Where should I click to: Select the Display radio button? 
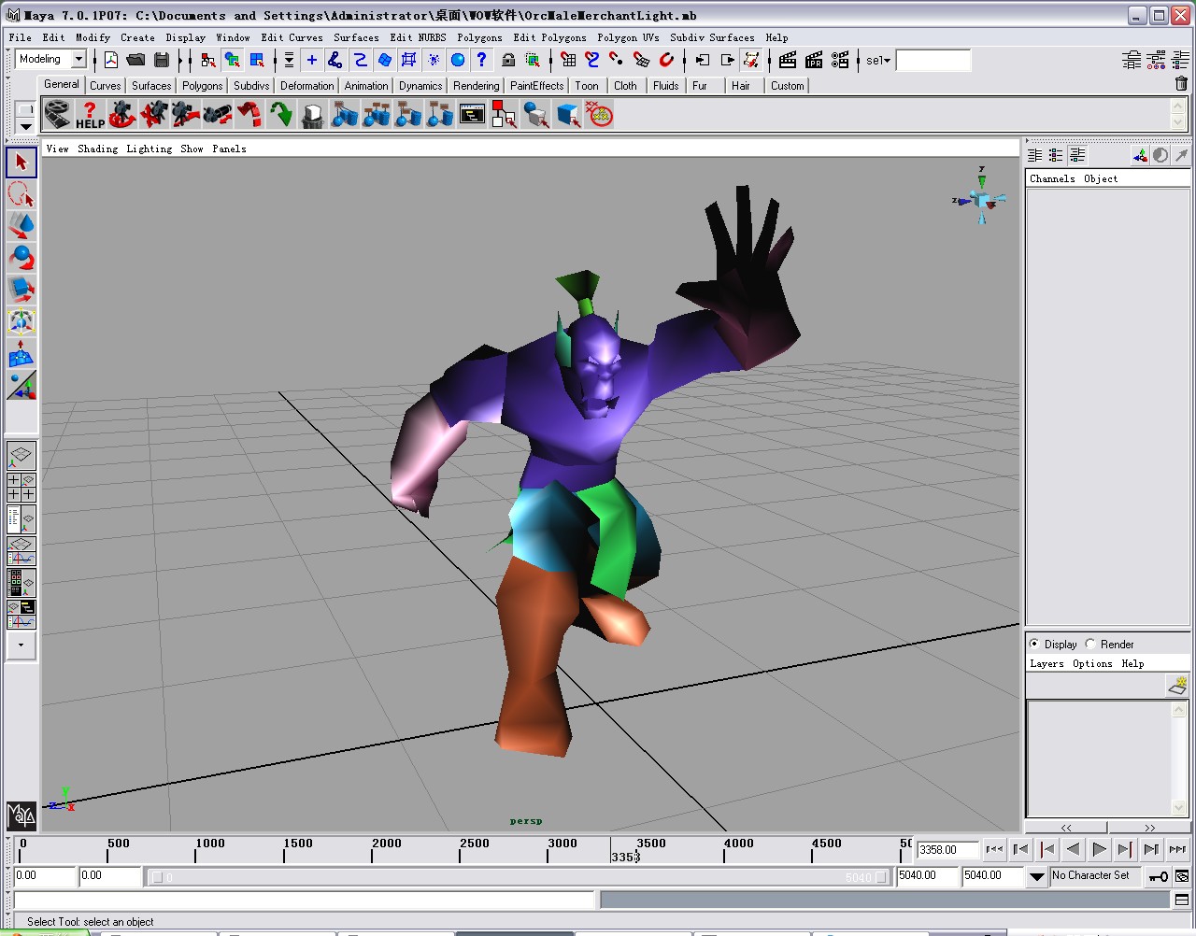(1034, 644)
